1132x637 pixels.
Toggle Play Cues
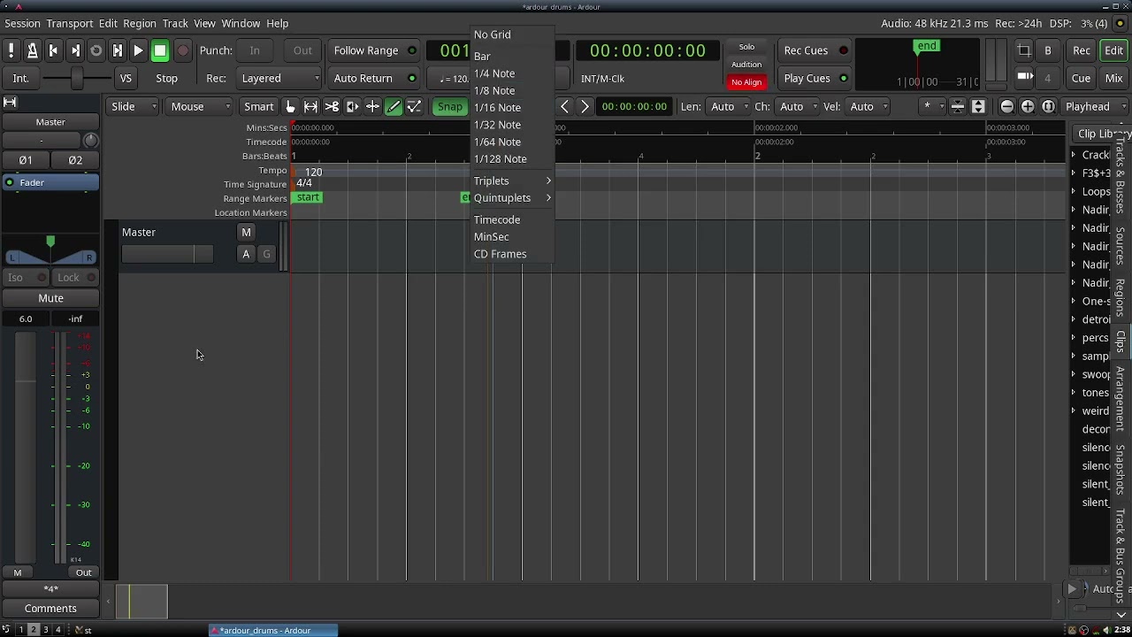tap(815, 78)
